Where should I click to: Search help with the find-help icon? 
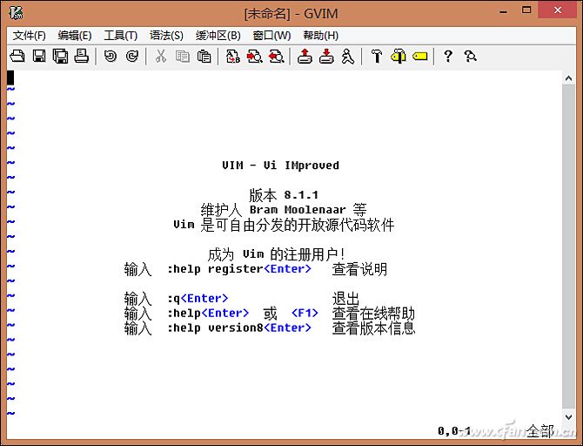(471, 57)
